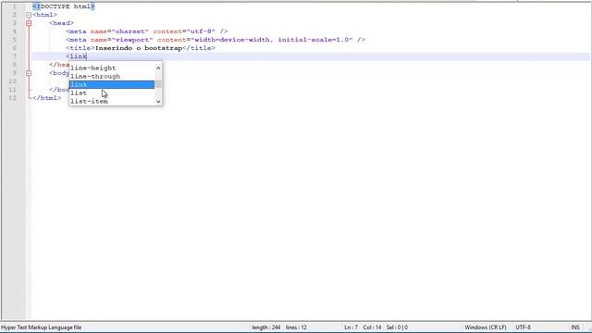This screenshot has height=333, width=592.
Task: Click line number 6 in margin
Action: click(x=15, y=48)
